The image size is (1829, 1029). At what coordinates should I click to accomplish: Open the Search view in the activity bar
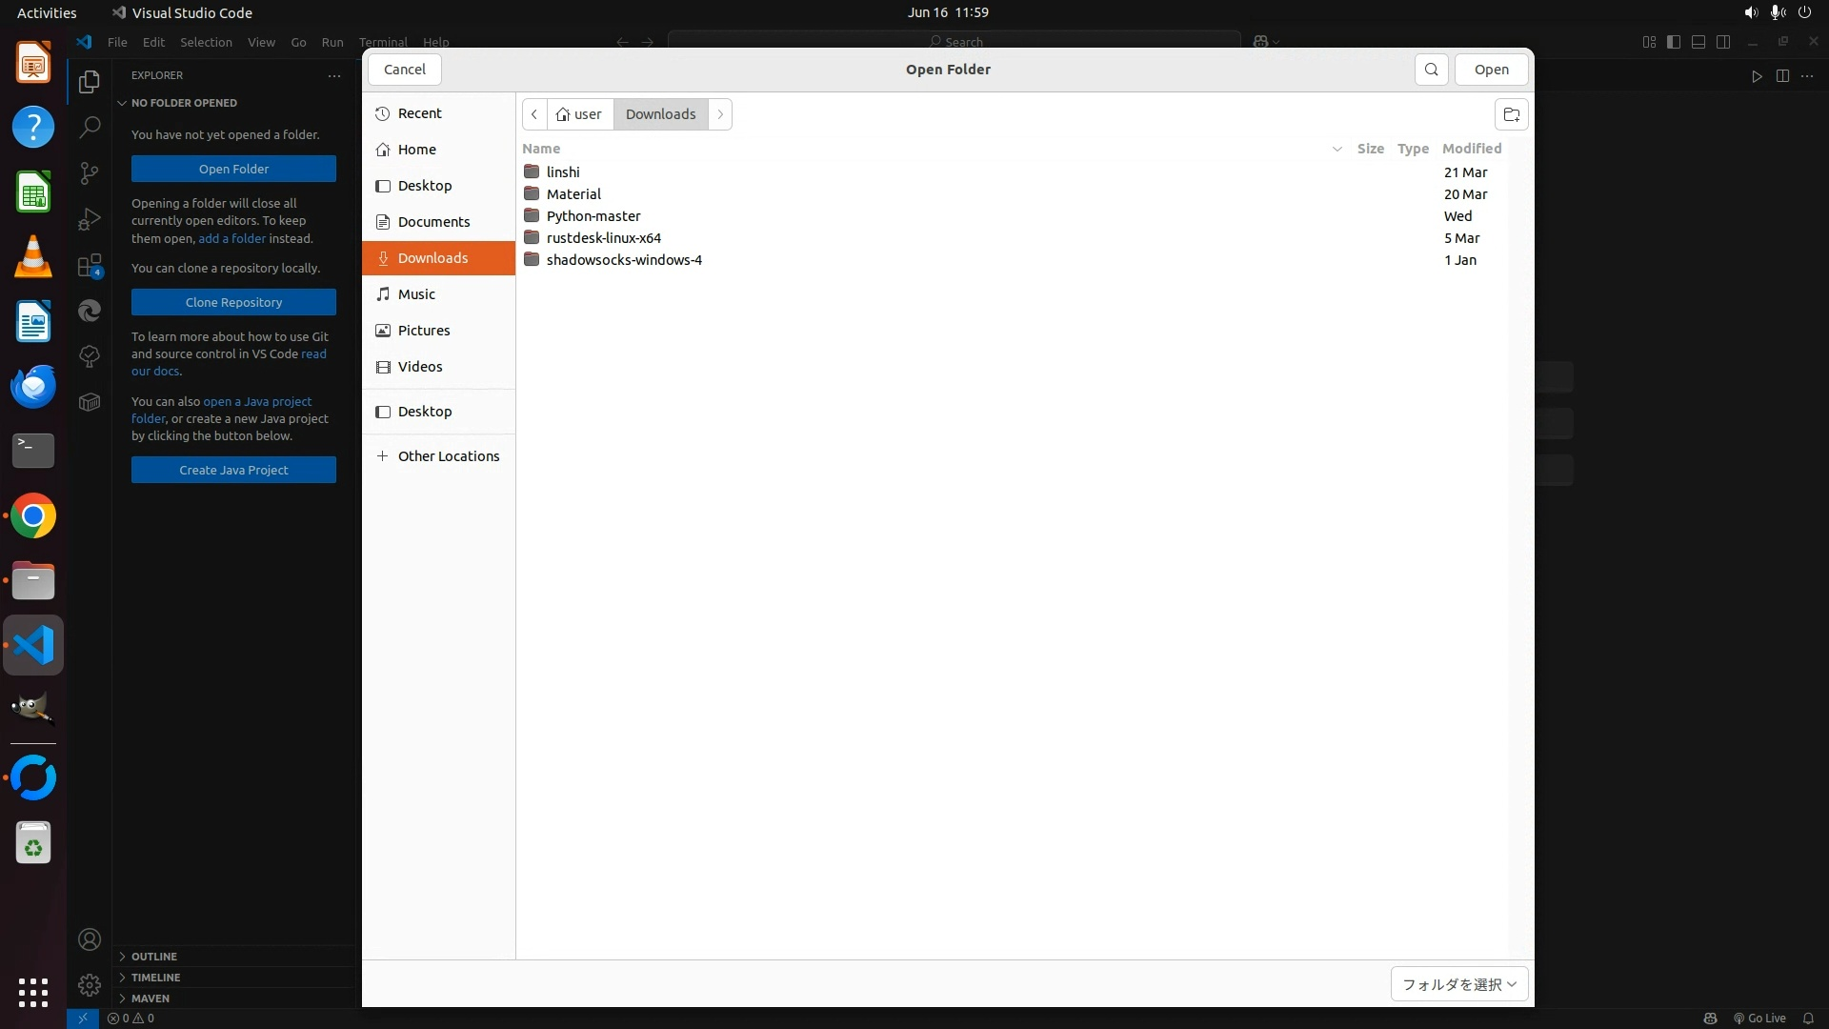click(90, 127)
